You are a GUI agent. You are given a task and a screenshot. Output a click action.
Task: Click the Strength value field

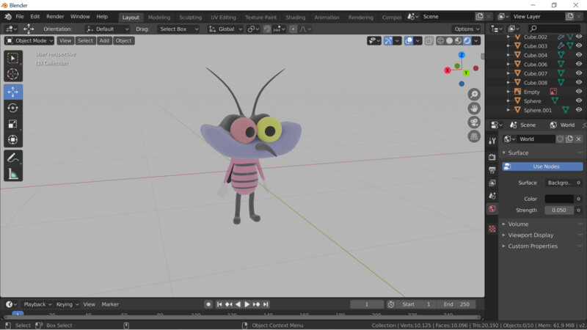[558, 210]
